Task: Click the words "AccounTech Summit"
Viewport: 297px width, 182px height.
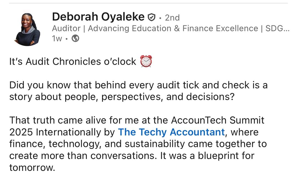Action: [x=218, y=120]
